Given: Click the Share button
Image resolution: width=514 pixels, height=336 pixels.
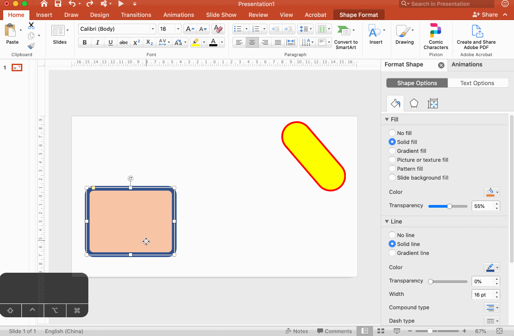Looking at the screenshot, I should pyautogui.click(x=485, y=15).
